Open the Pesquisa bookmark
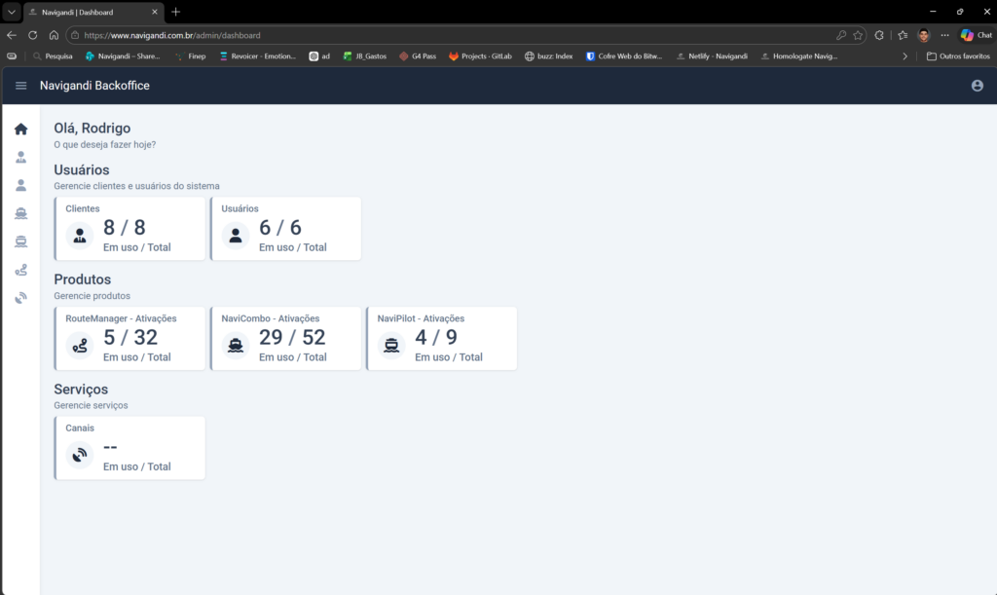The width and height of the screenshot is (997, 595). click(x=53, y=56)
